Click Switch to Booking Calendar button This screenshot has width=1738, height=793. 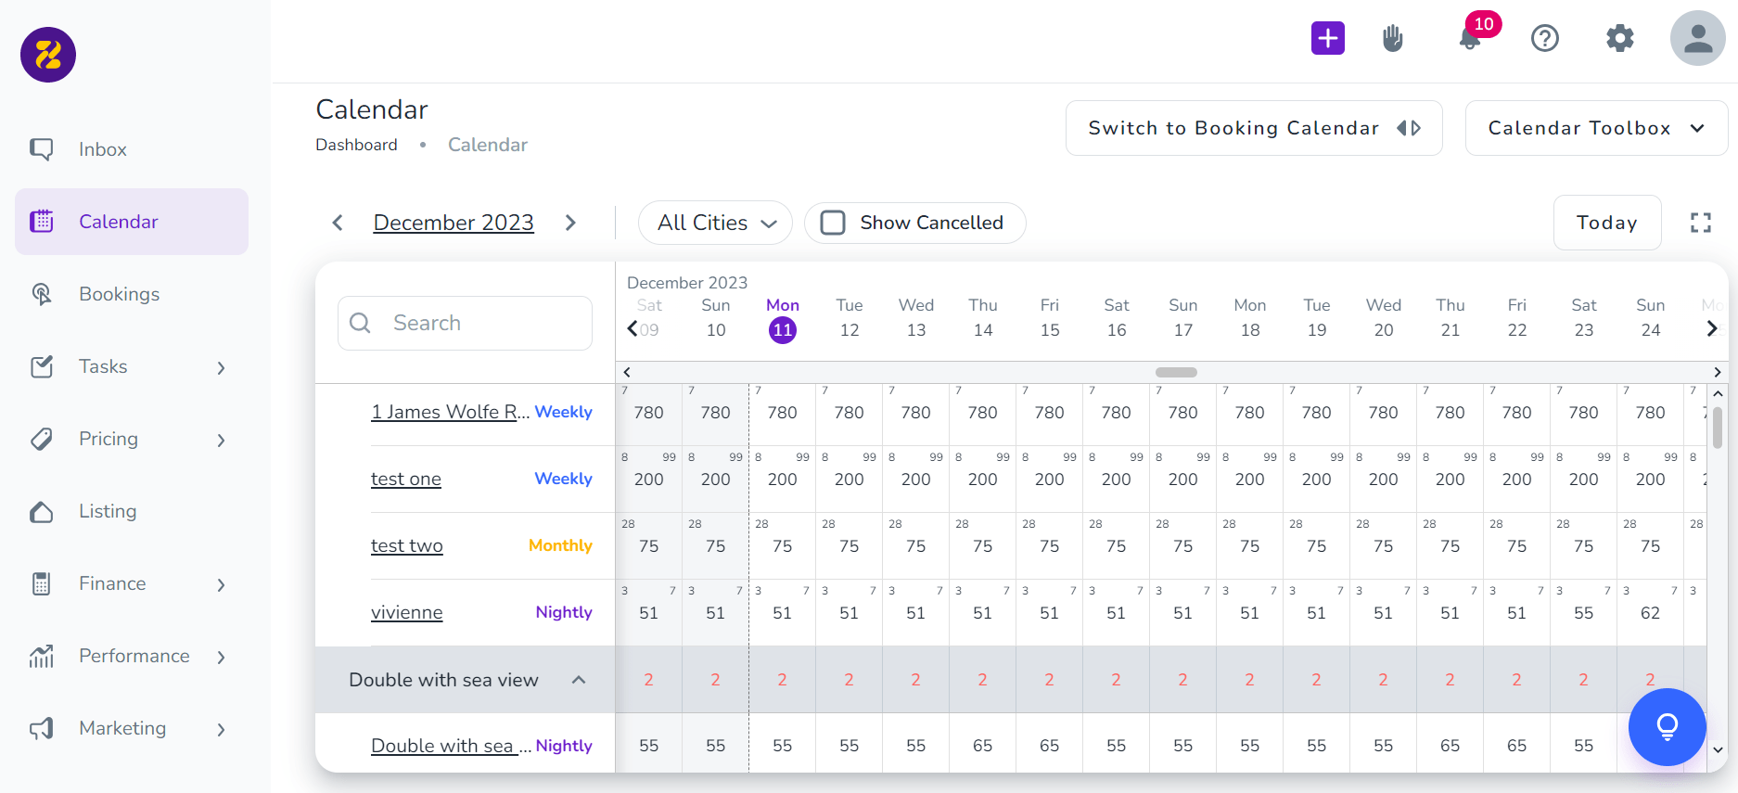(1254, 128)
